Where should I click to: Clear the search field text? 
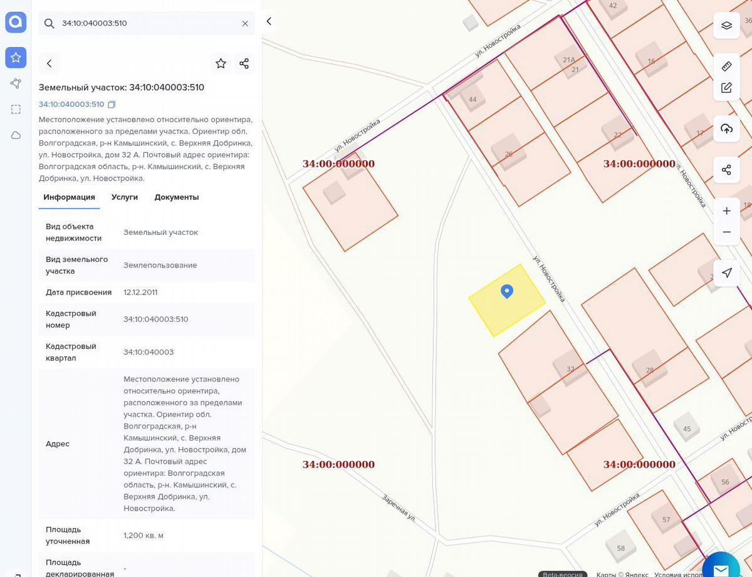(245, 23)
